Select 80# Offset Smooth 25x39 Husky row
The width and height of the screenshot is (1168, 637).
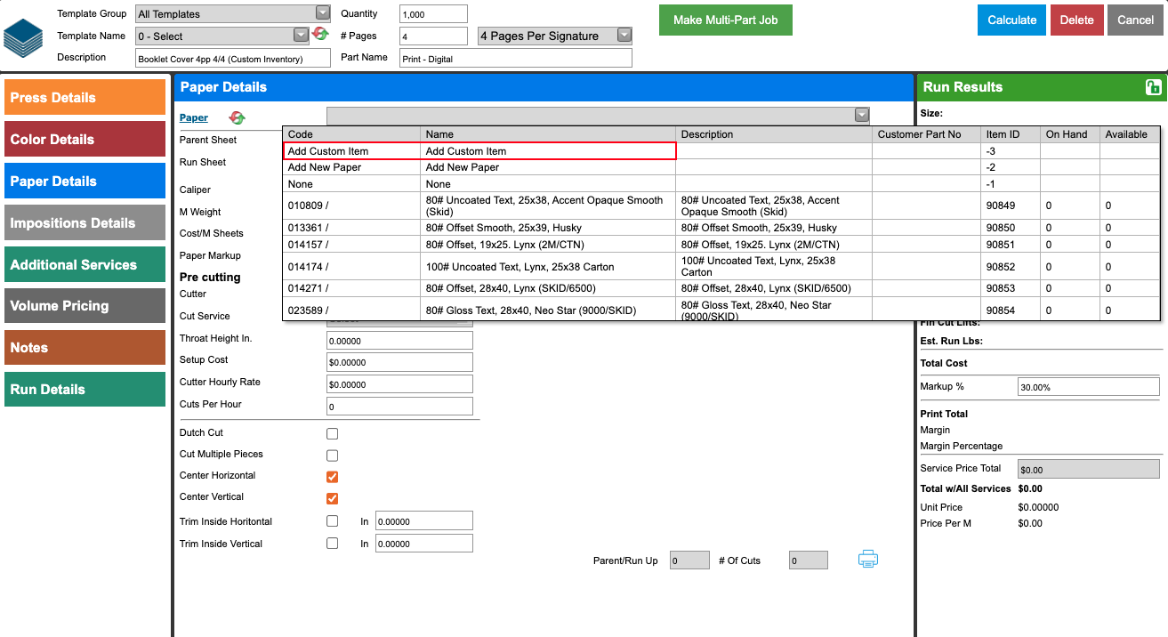721,228
